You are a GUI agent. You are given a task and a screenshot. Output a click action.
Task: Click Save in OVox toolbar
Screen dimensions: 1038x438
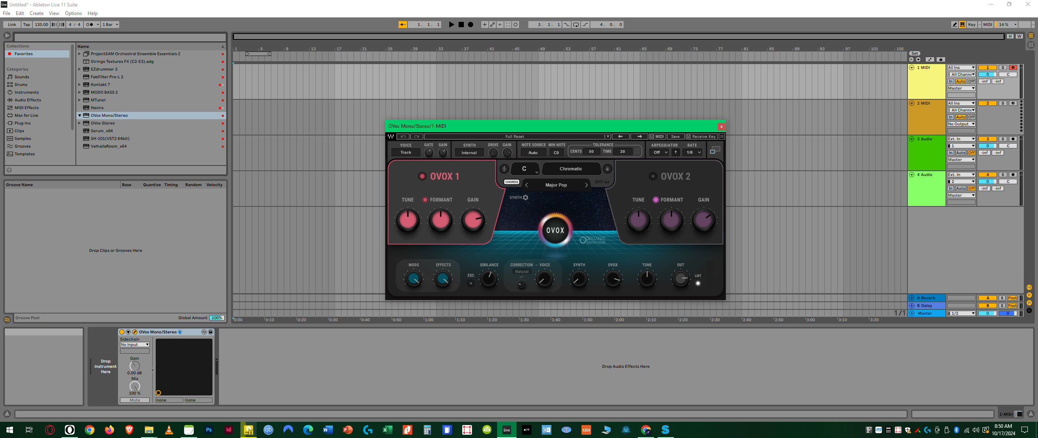[x=676, y=137]
